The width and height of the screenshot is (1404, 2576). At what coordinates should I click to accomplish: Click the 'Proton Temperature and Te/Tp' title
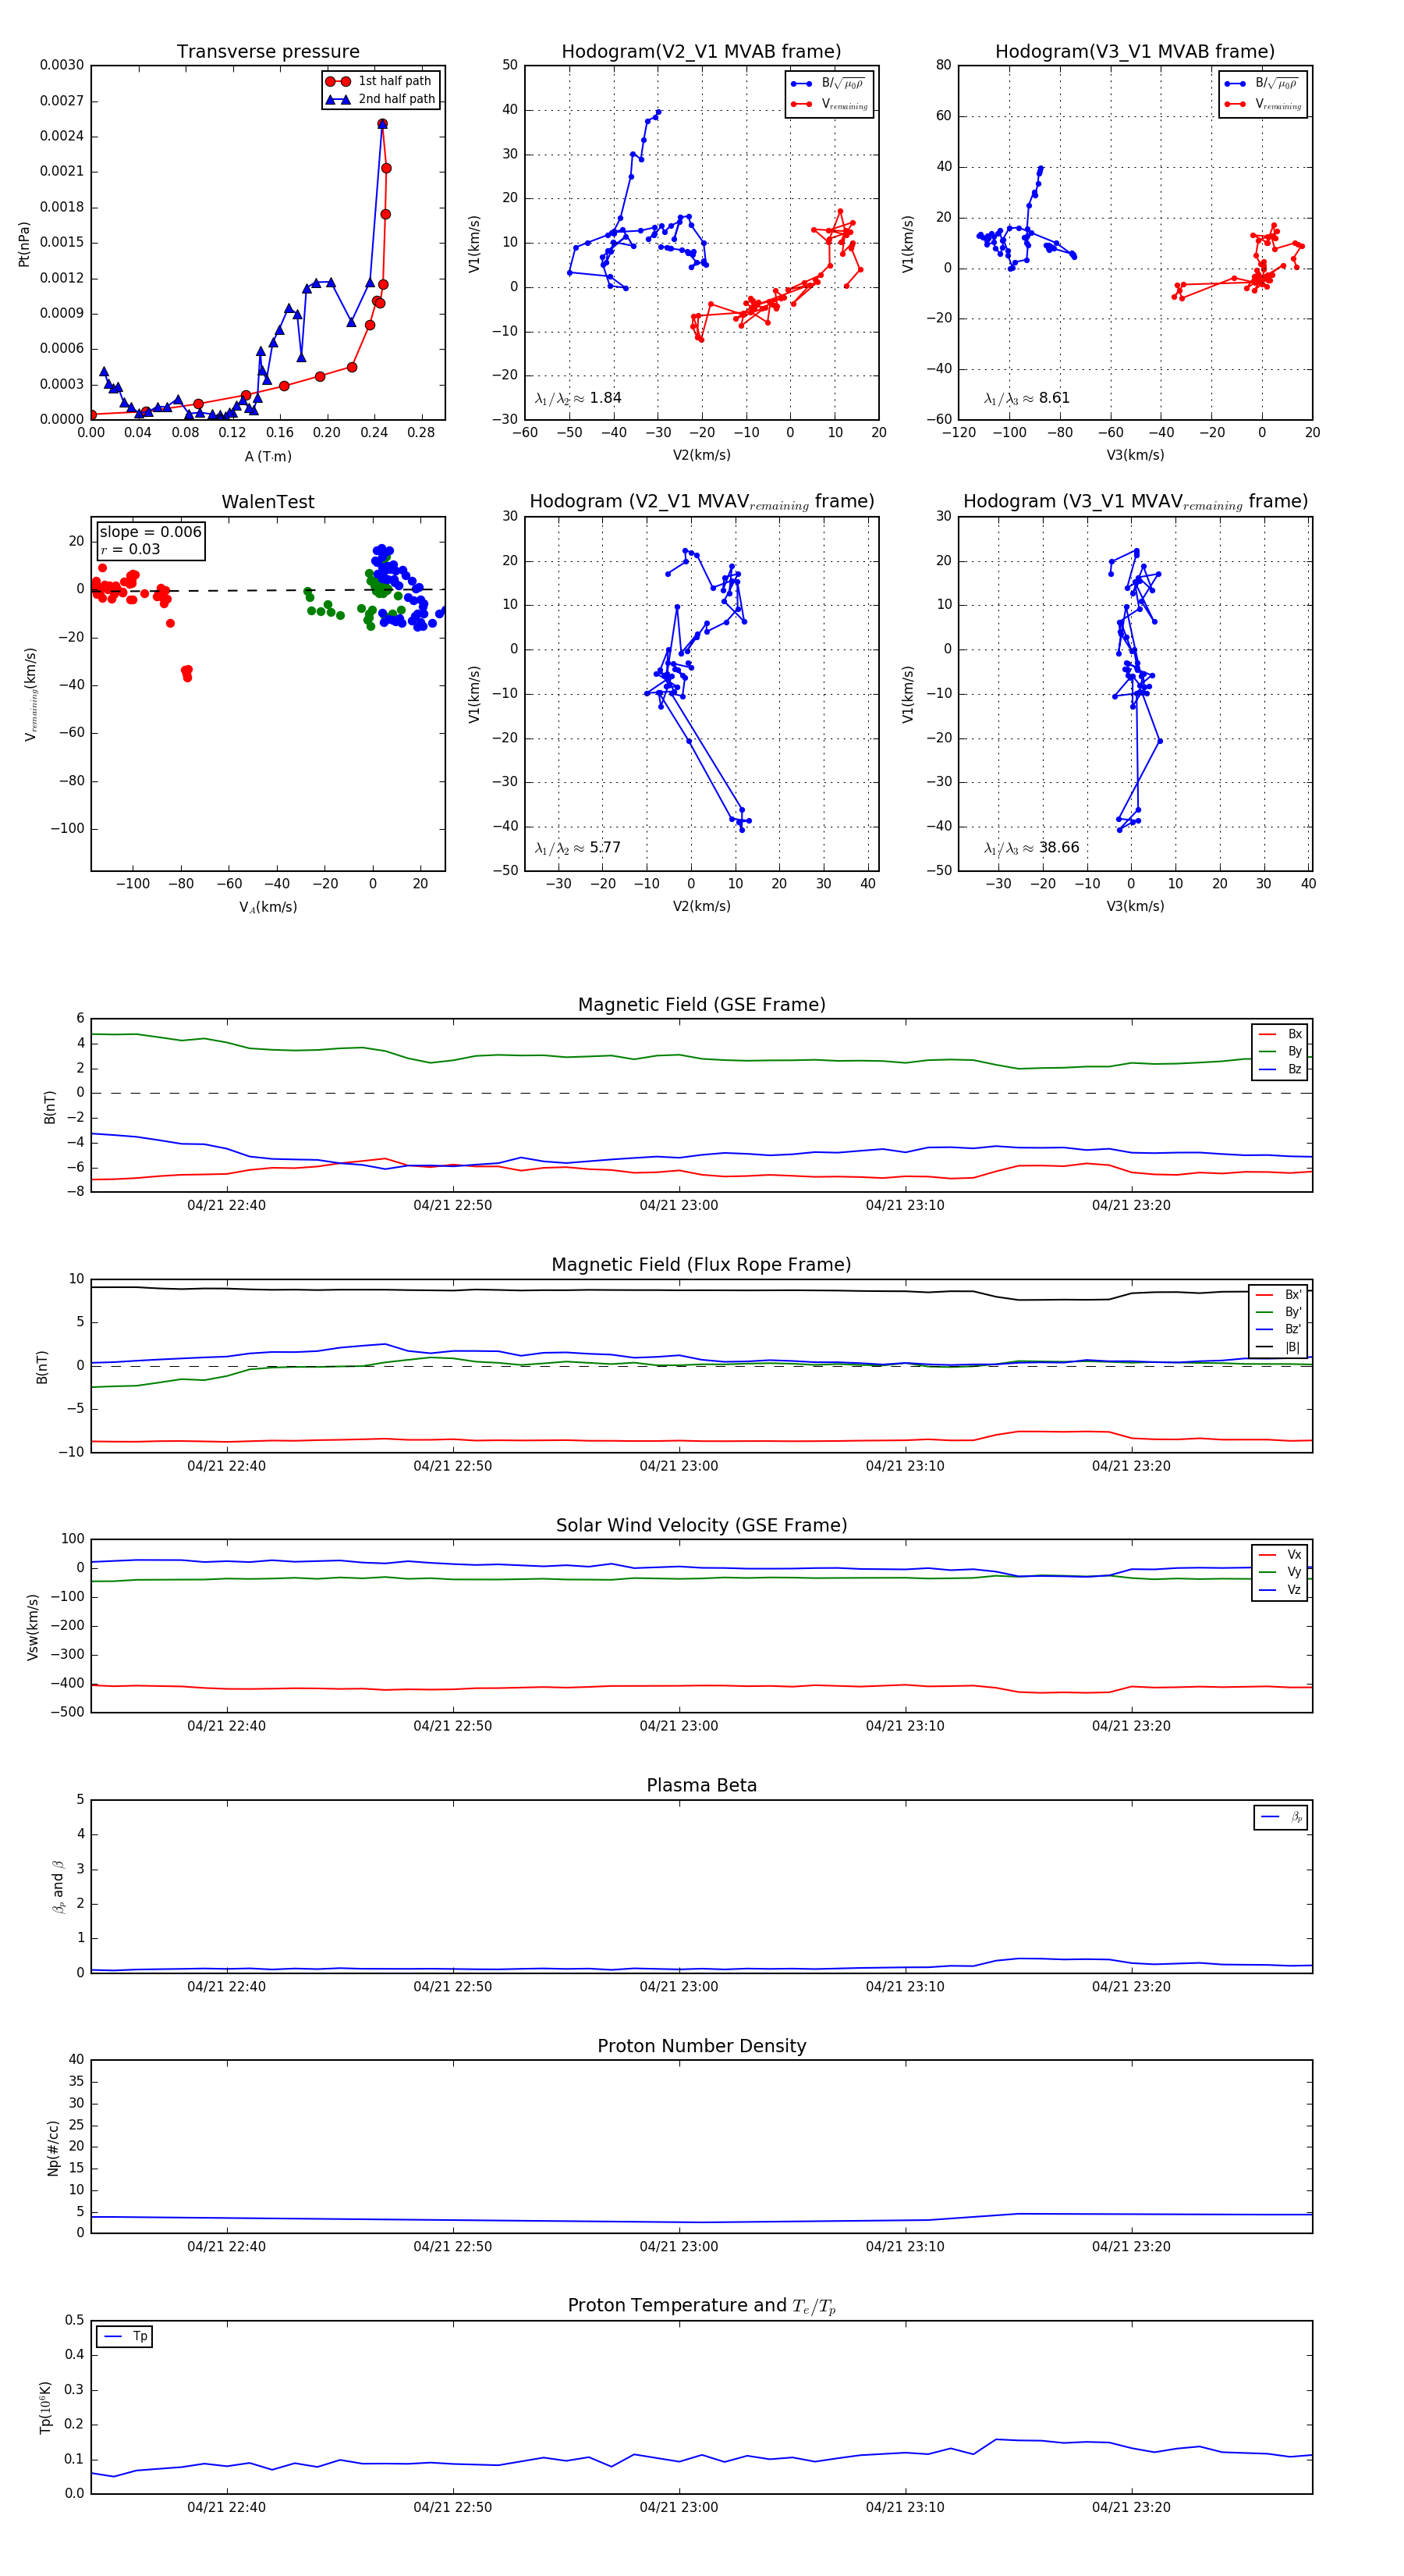pyautogui.click(x=701, y=2306)
